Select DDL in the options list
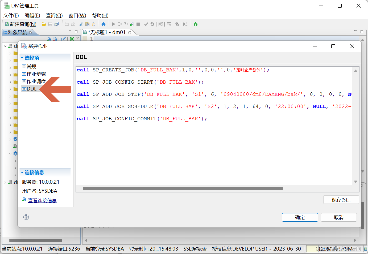The width and height of the screenshot is (368, 254). tap(29, 89)
